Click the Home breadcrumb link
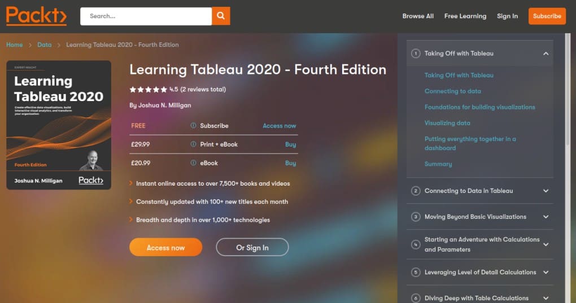The image size is (576, 303). [x=14, y=45]
